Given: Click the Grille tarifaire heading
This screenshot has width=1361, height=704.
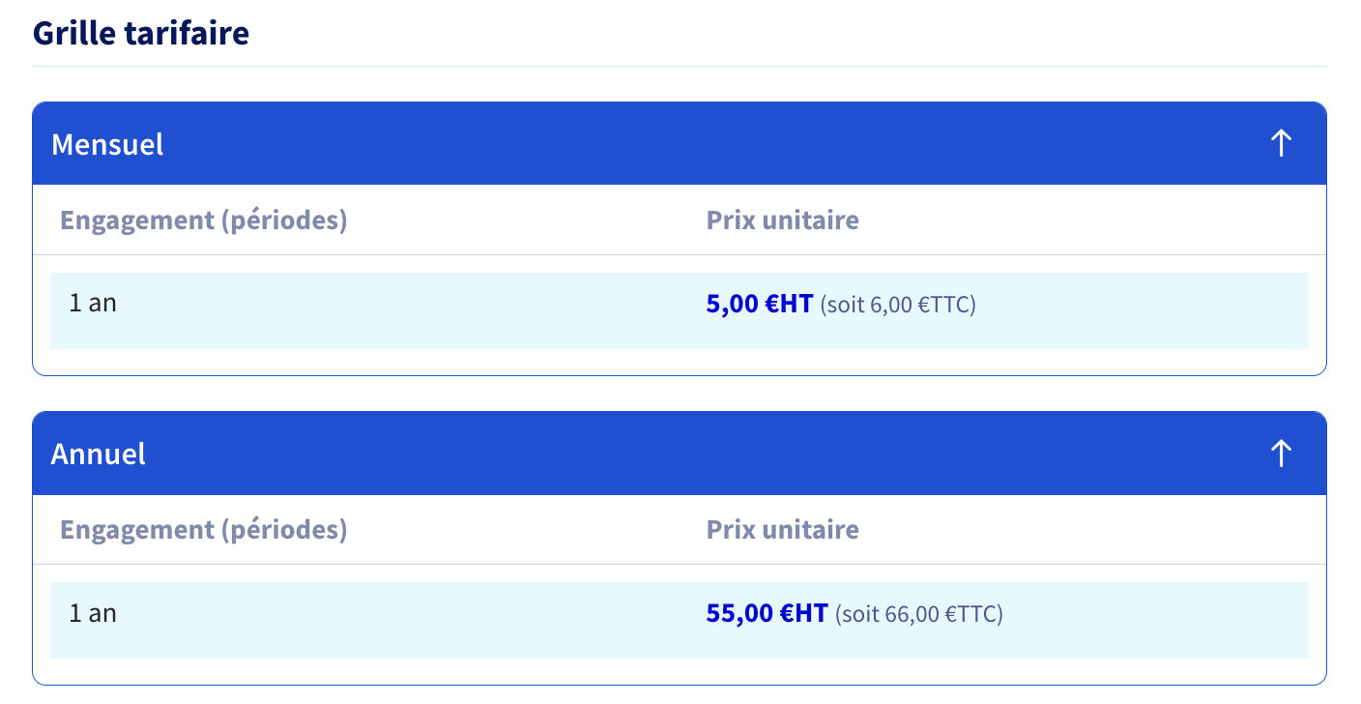Looking at the screenshot, I should 141,33.
